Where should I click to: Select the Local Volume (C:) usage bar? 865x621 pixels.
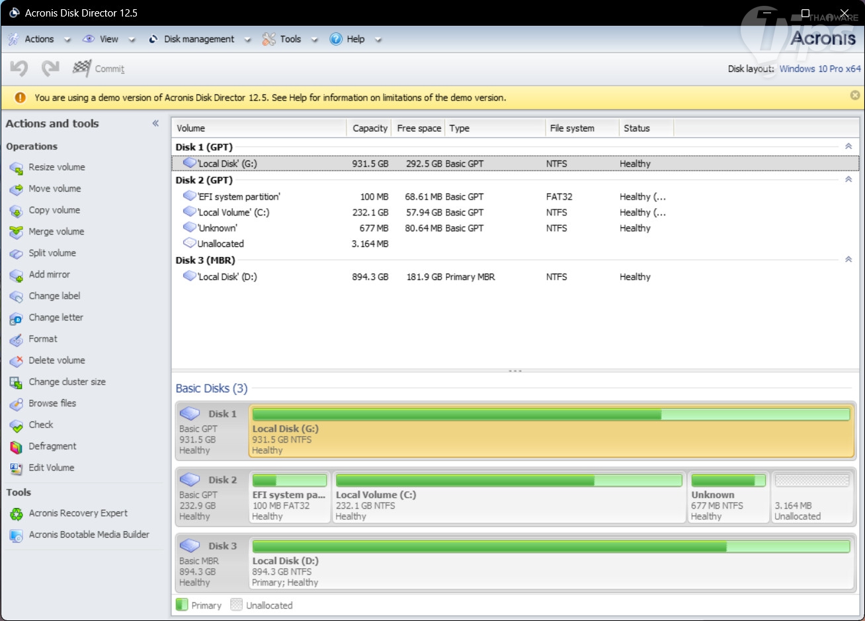508,480
